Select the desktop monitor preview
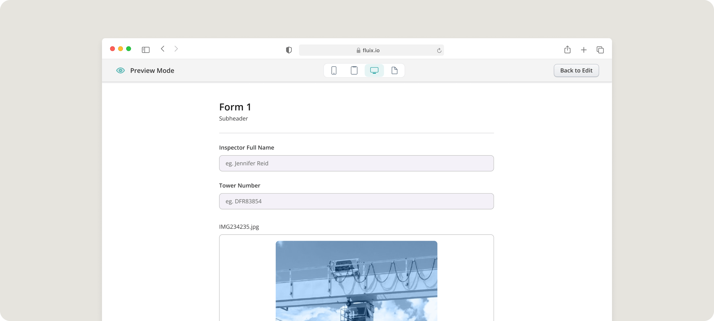 click(x=374, y=70)
